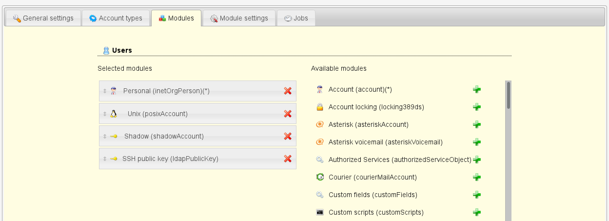
Task: Add the Account (account) module
Action: tap(477, 89)
